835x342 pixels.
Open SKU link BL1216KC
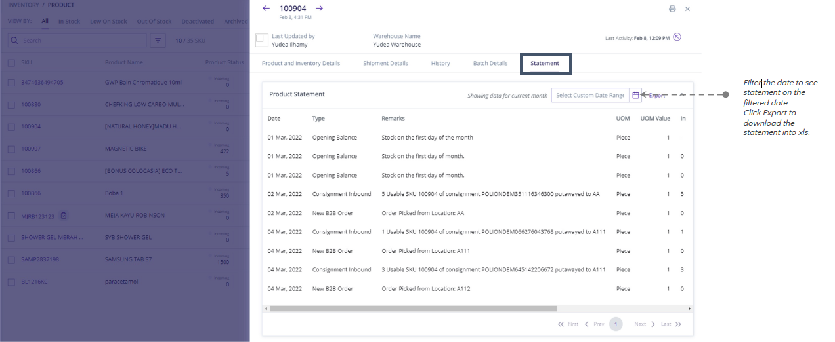click(x=34, y=282)
